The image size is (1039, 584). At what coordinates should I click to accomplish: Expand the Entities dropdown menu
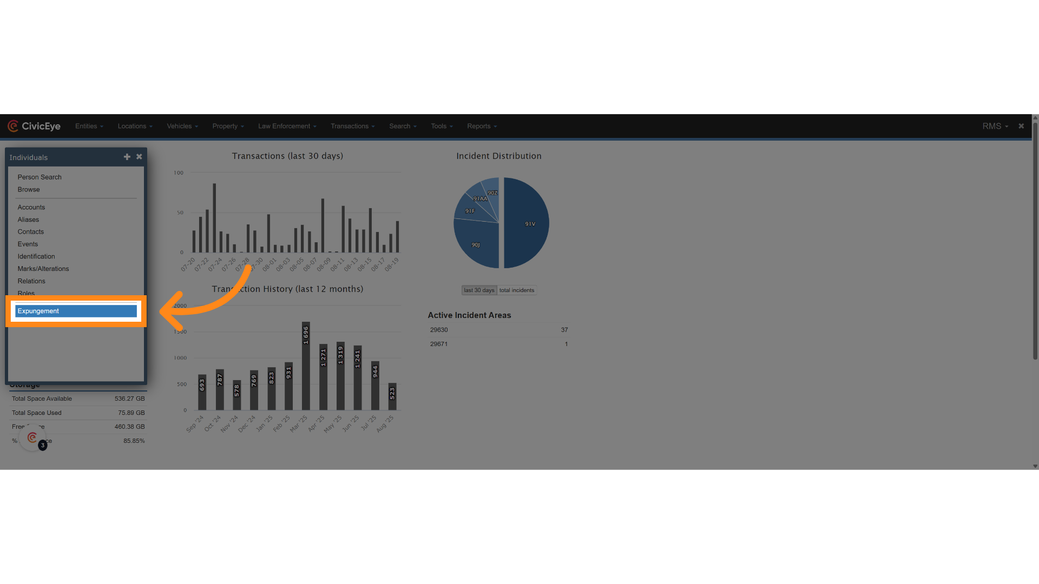(x=89, y=126)
